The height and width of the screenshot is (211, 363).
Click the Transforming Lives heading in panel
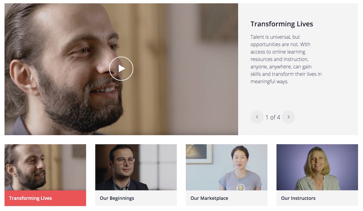click(x=282, y=24)
